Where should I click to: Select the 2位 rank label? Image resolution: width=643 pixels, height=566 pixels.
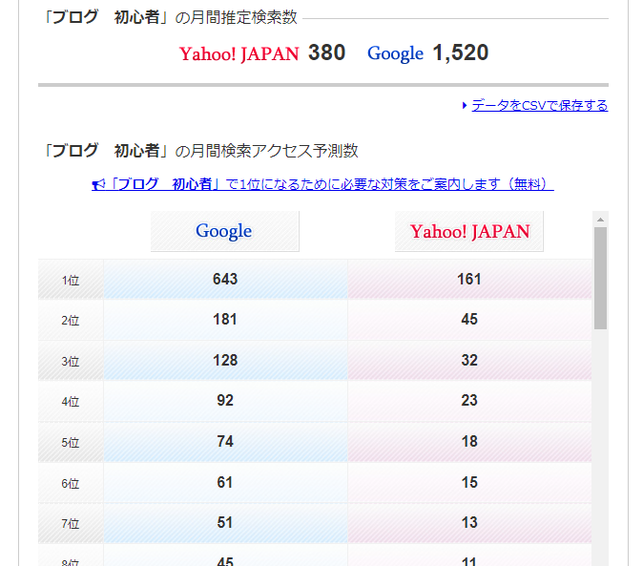point(71,321)
